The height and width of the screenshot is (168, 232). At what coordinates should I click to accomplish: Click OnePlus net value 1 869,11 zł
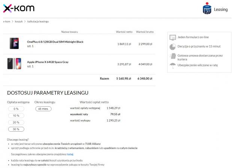pyautogui.click(x=124, y=44)
